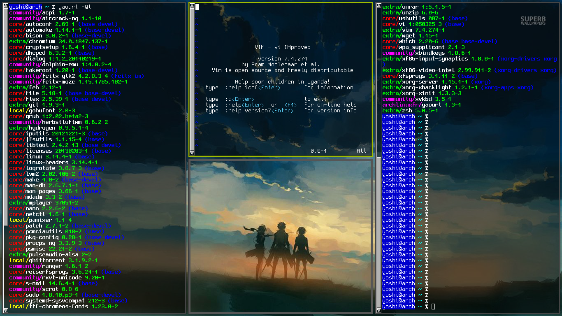Click the right terminal's scroll-down arrow
The image size is (562, 316).
(x=379, y=309)
